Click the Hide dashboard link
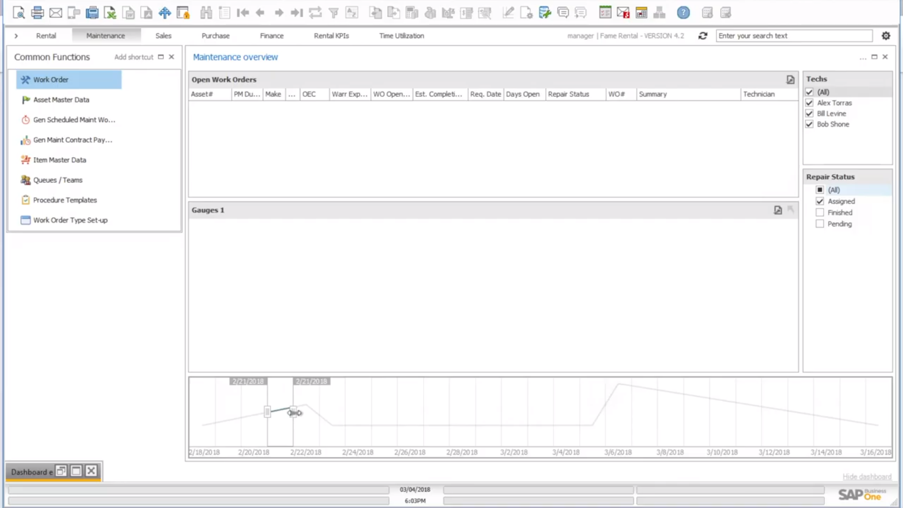The height and width of the screenshot is (508, 903). (866, 476)
